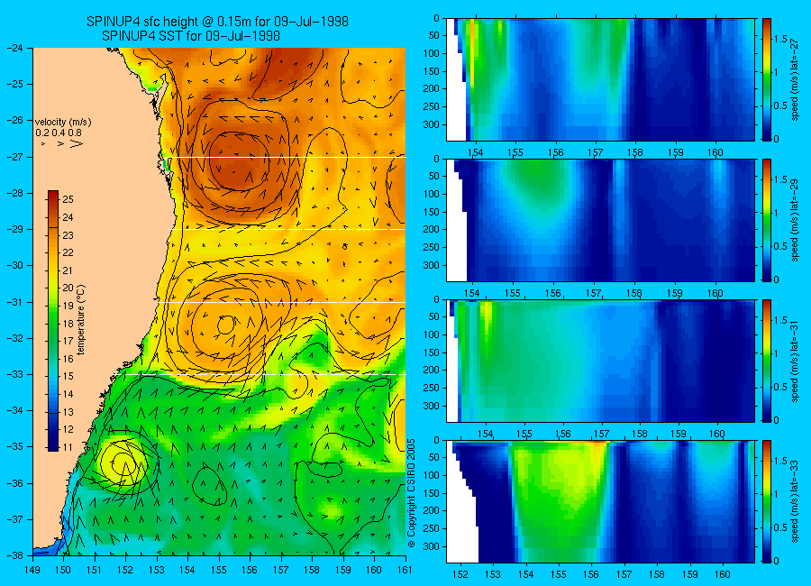Click the cold eddy center near -35.5 latitude, 152 longitude
Image resolution: width=811 pixels, height=586 pixels.
click(x=124, y=462)
